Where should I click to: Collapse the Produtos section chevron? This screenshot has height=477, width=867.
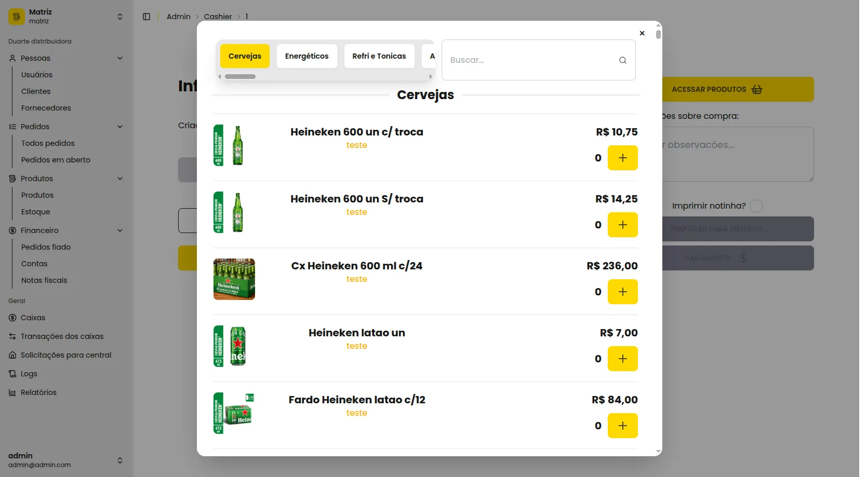pos(120,179)
